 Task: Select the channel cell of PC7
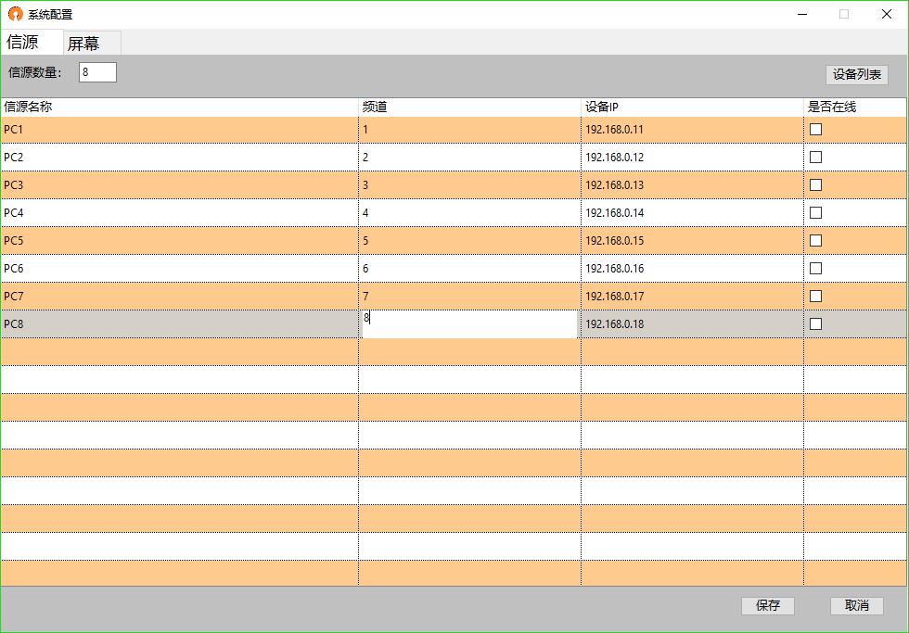coord(469,297)
